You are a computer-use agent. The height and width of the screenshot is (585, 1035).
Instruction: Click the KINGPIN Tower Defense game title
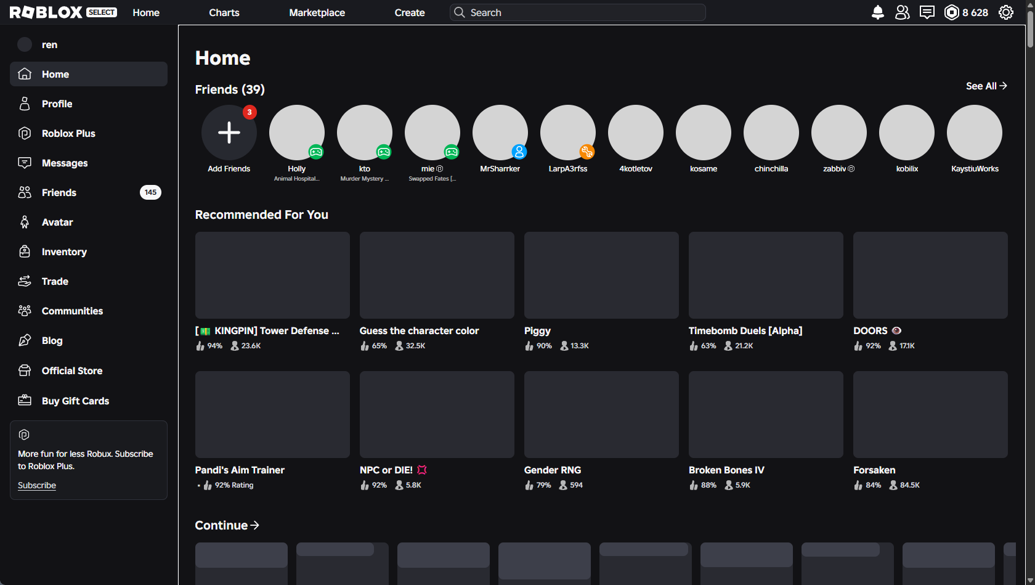(267, 330)
